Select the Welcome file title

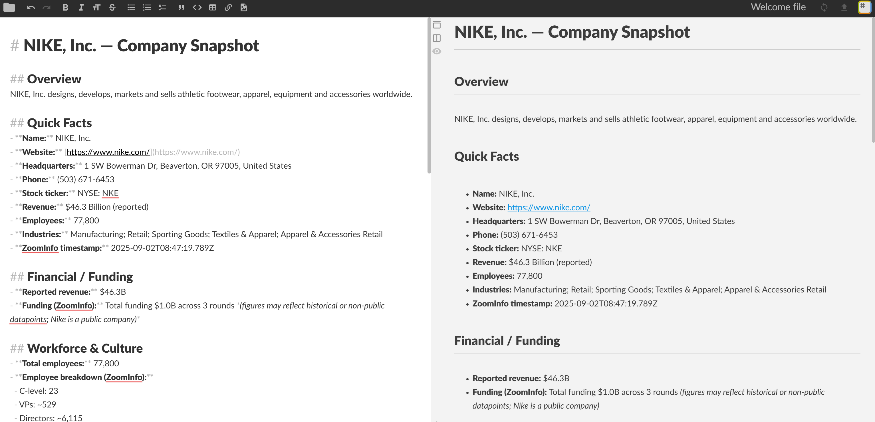pyautogui.click(x=778, y=7)
